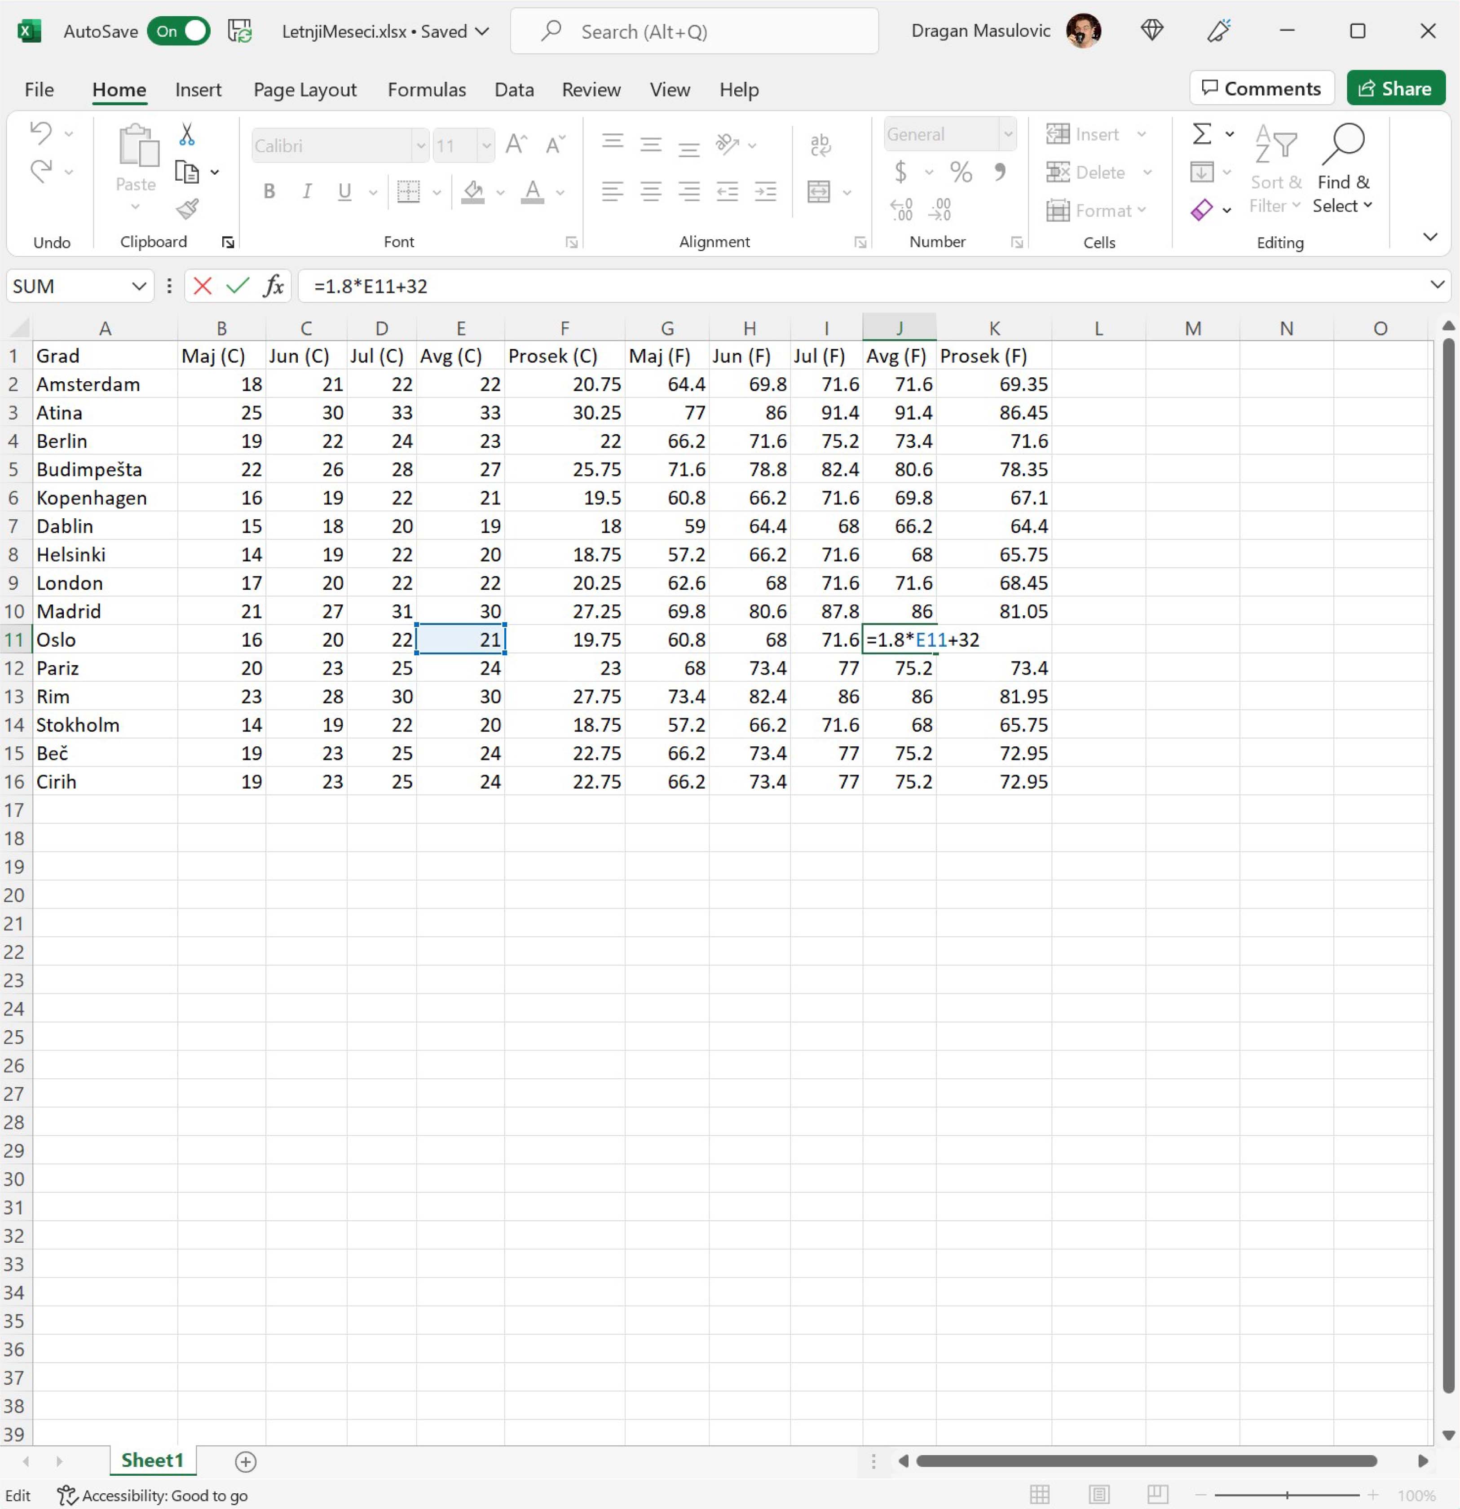Viewport: 1460px width, 1509px height.
Task: Click the Cut scissors icon
Action: click(186, 135)
